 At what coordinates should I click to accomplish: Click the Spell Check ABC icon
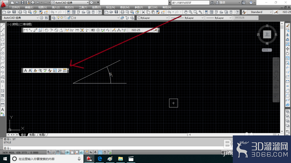(45, 70)
